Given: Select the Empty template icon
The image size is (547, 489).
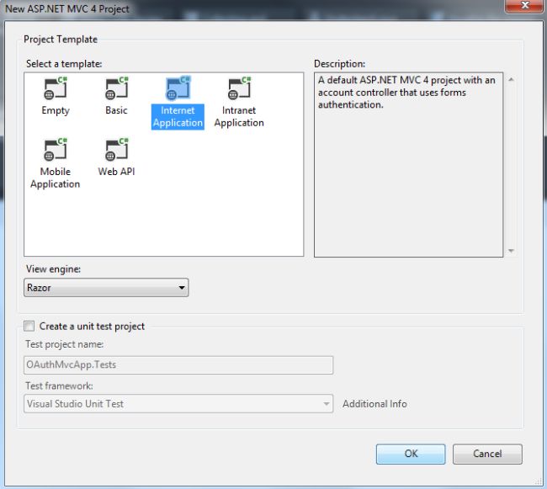Looking at the screenshot, I should point(56,88).
